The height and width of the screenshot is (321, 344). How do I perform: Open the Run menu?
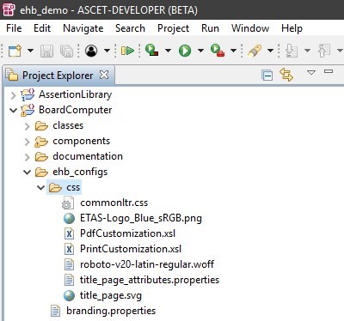[x=210, y=28]
